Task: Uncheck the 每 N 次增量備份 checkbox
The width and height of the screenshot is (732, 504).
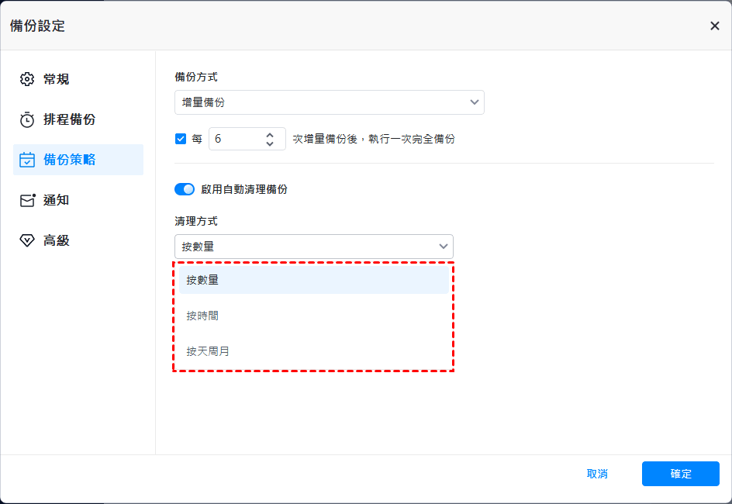Action: 181,139
